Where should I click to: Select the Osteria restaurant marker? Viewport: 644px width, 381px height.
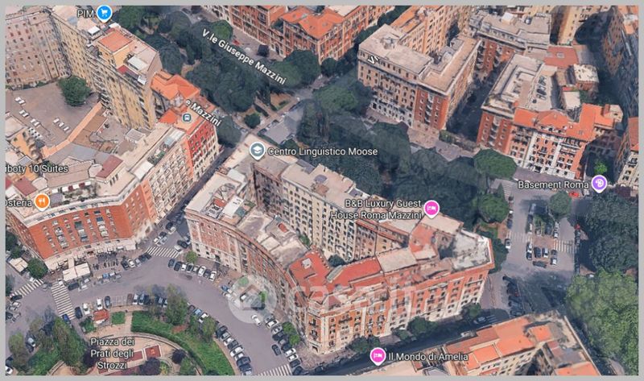tap(42, 202)
